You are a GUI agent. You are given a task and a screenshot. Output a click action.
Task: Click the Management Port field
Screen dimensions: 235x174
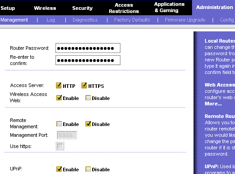[x=67, y=135]
